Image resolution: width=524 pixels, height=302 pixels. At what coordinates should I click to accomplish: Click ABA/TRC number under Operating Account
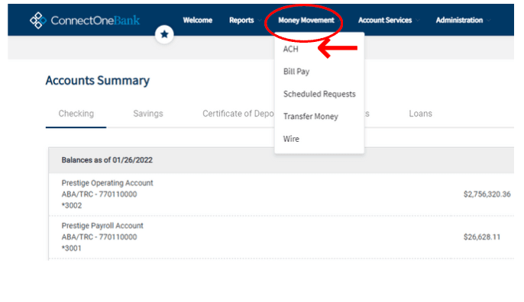99,194
